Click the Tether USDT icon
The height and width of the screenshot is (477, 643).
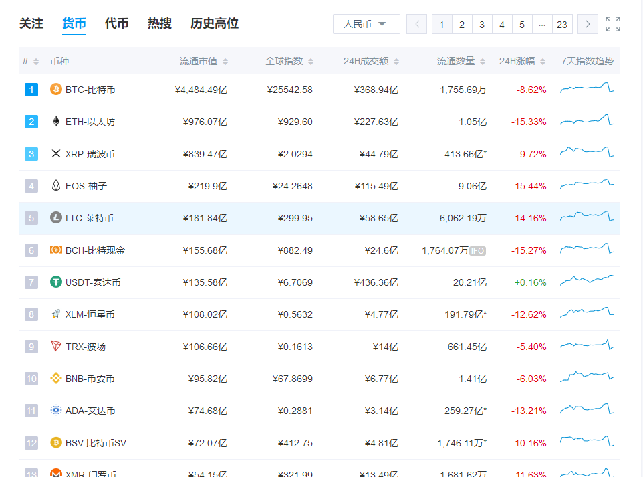pyautogui.click(x=56, y=282)
